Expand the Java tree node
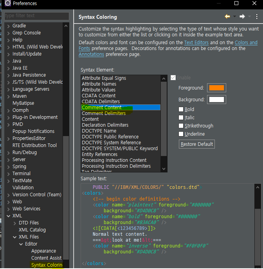Viewport: 263px width, 269px height. point(8,61)
